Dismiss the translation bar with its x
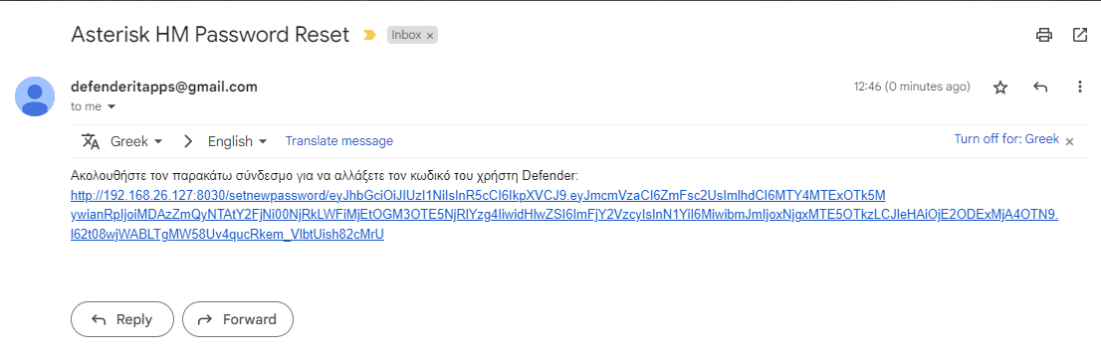The height and width of the screenshot is (360, 1101). pos(1069,142)
